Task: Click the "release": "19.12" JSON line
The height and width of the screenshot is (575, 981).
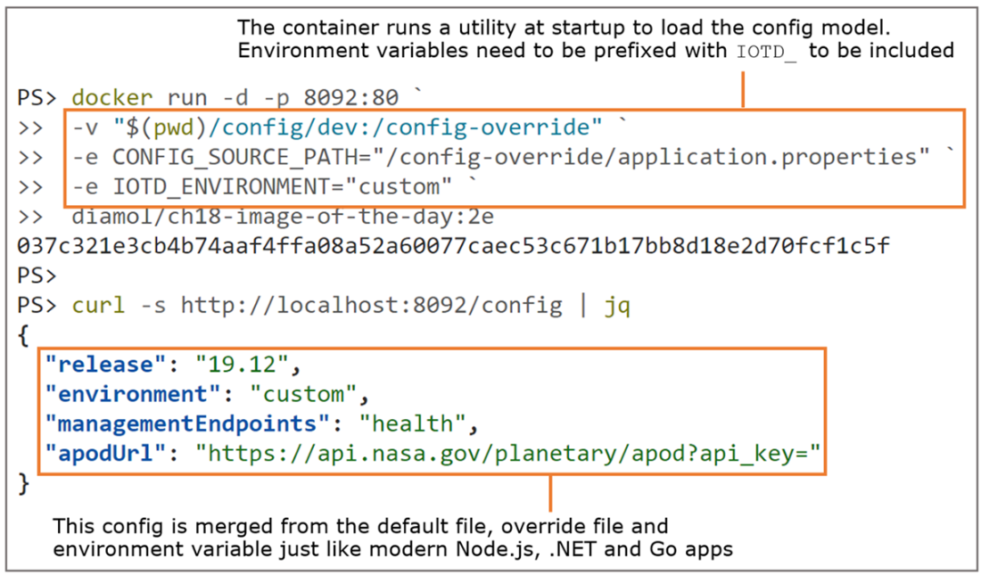Action: (174, 364)
